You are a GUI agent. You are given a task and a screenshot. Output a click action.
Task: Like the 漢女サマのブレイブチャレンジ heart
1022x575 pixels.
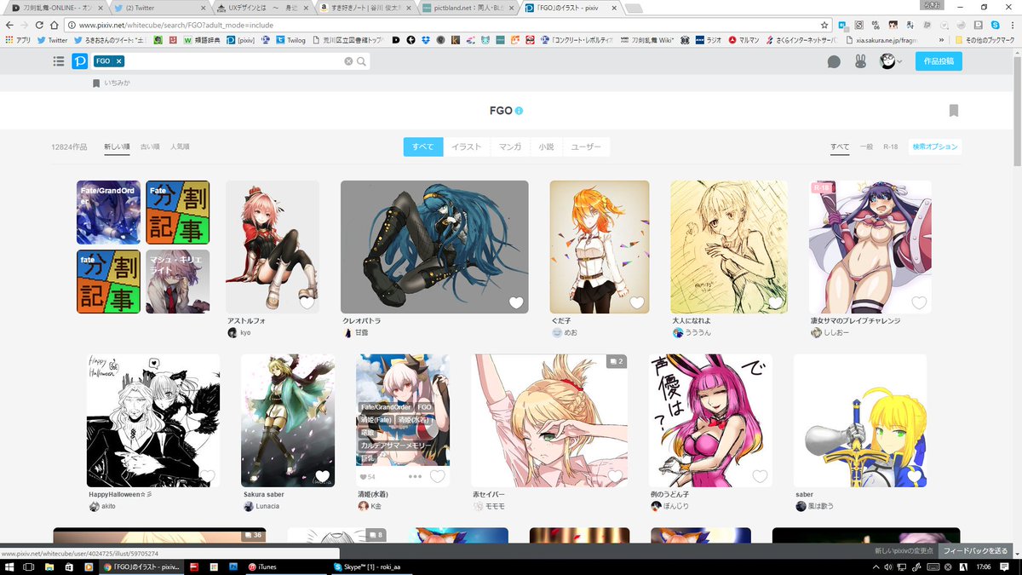click(x=919, y=302)
